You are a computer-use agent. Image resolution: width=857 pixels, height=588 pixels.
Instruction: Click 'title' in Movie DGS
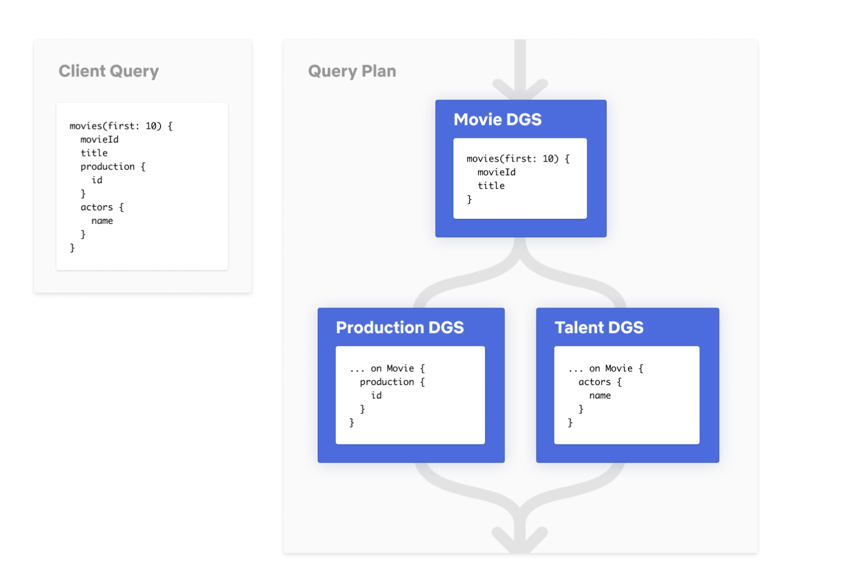[491, 186]
